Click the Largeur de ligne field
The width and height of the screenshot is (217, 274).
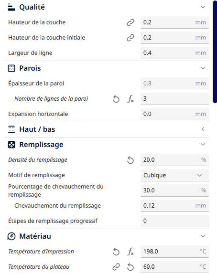coord(174,53)
